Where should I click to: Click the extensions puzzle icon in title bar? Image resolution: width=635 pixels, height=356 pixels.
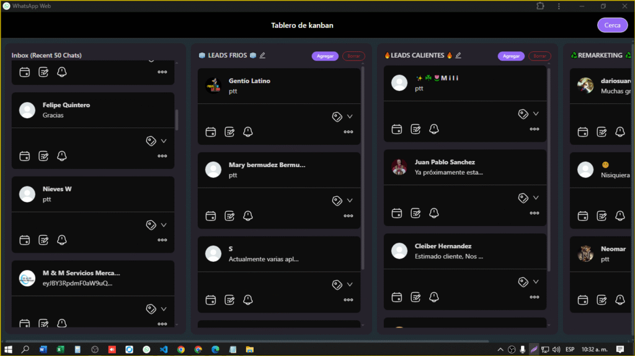pyautogui.click(x=540, y=6)
